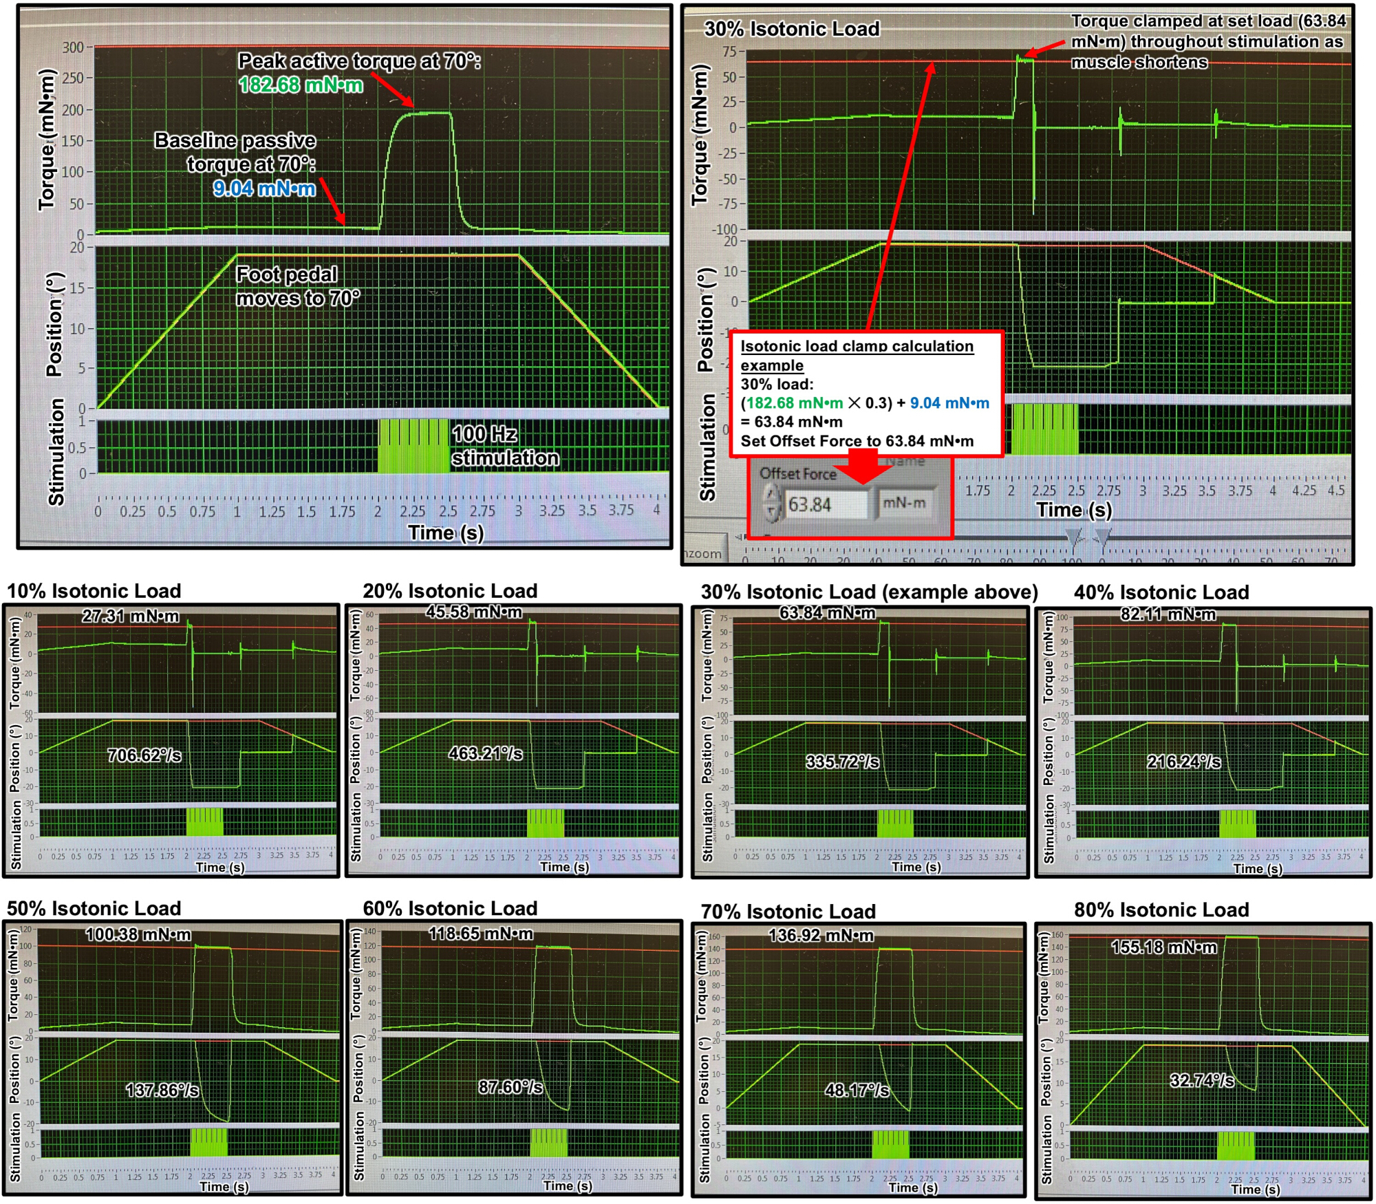Click the green '182.68 mN•m' peak torque value
This screenshot has height=1204, width=1376.
[301, 85]
